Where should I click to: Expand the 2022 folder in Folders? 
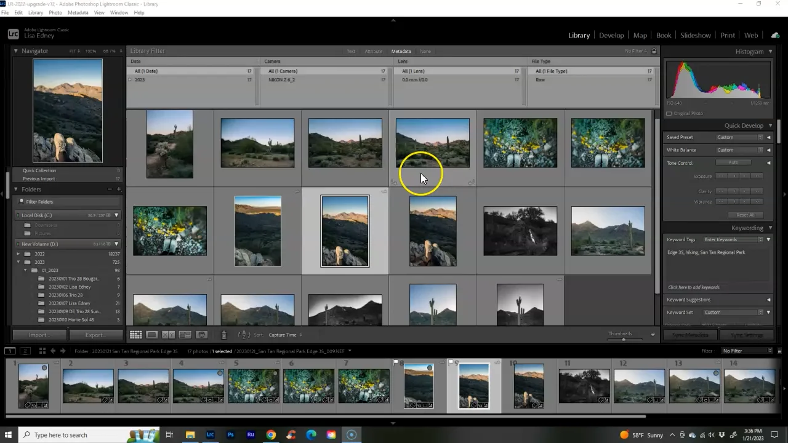[x=18, y=253]
